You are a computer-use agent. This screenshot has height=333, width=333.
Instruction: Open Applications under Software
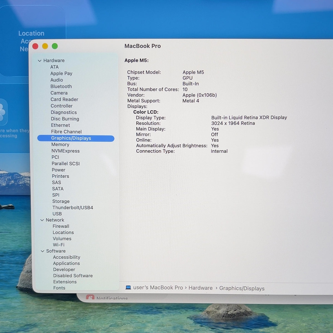coord(66,263)
